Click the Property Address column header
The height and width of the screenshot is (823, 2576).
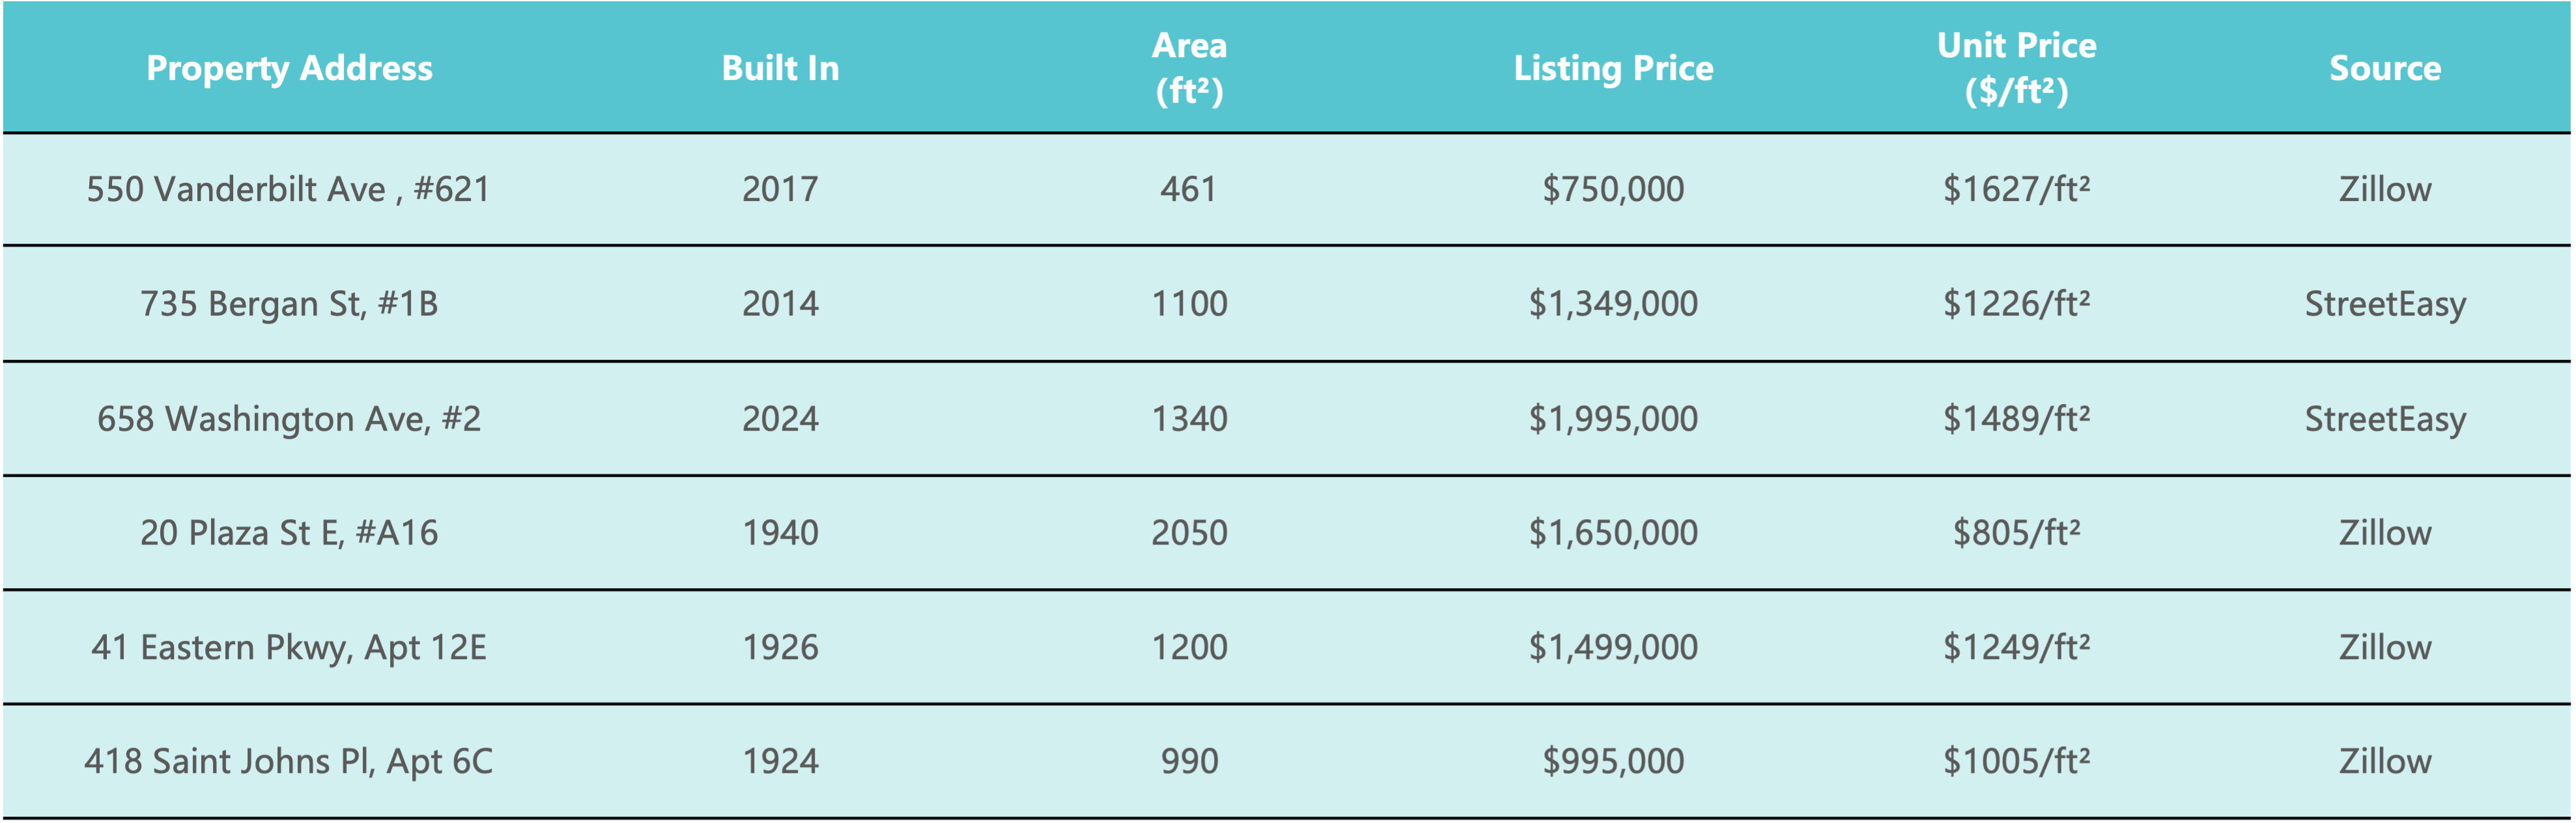(289, 68)
